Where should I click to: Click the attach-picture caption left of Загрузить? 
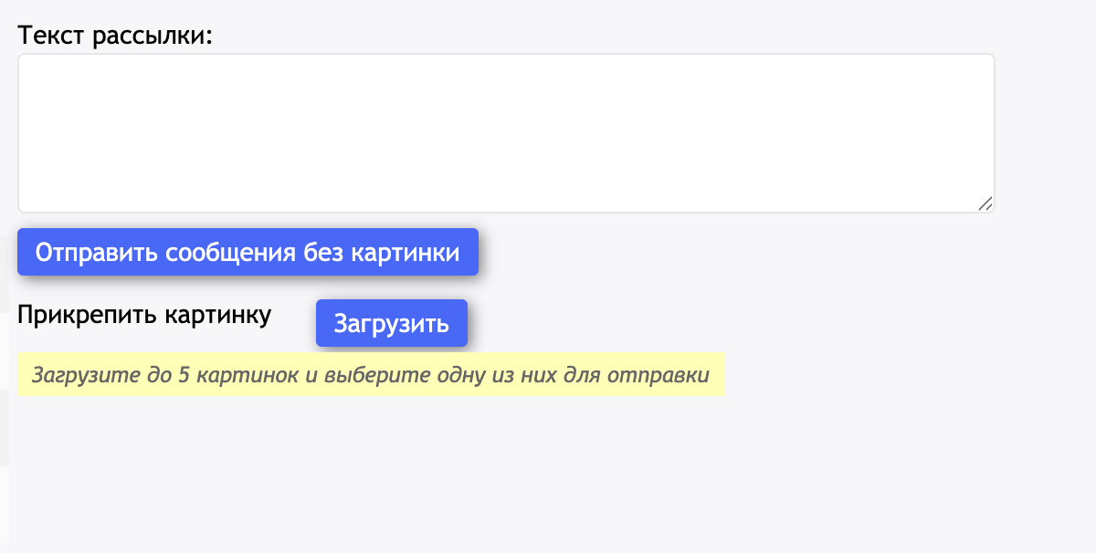(144, 315)
